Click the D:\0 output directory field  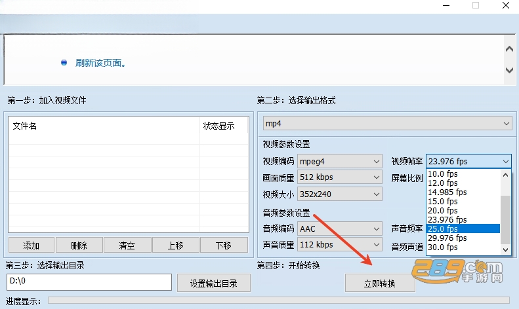(x=89, y=282)
